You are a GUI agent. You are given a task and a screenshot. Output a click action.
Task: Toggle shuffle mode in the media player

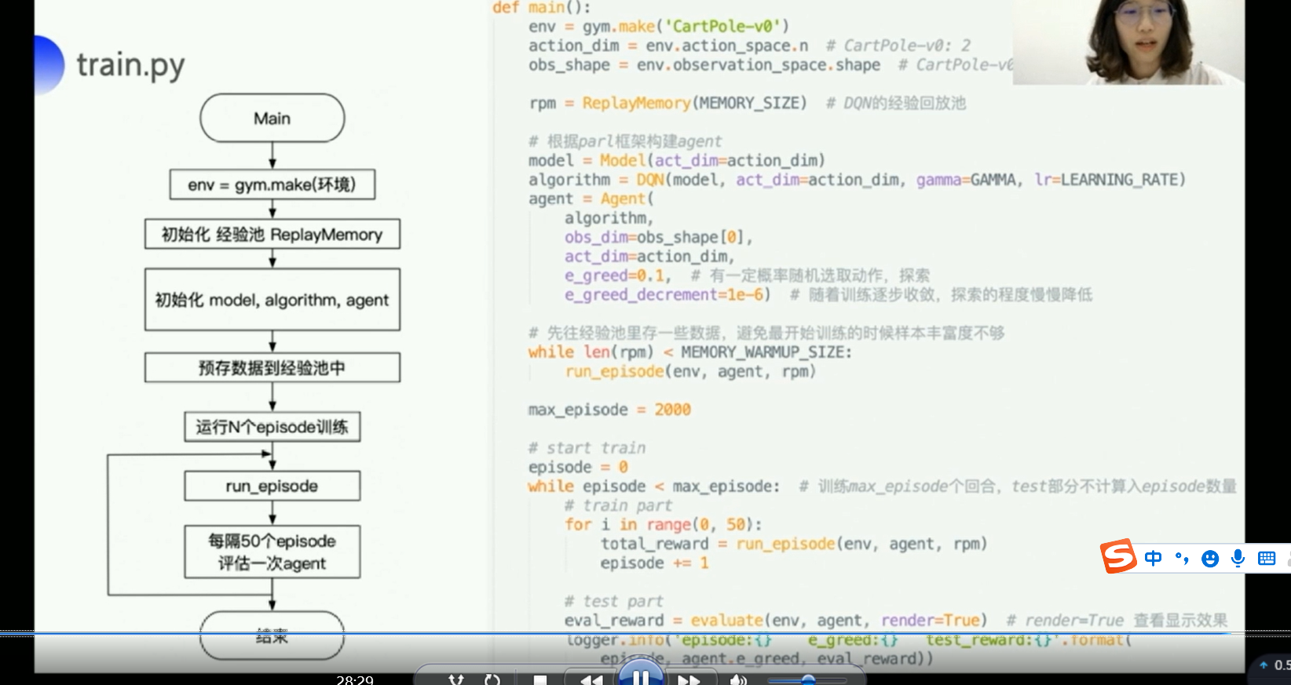(x=456, y=680)
